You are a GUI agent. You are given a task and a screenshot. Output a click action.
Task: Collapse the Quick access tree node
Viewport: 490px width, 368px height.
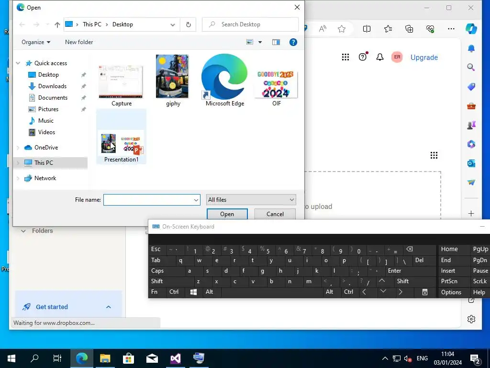point(18,63)
